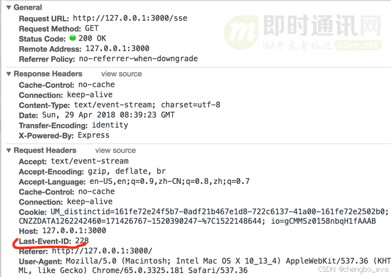Select the Request URL value http://127.0.0.1:3000/sse
Viewport: 391px width, 277px height.
[x=130, y=18]
